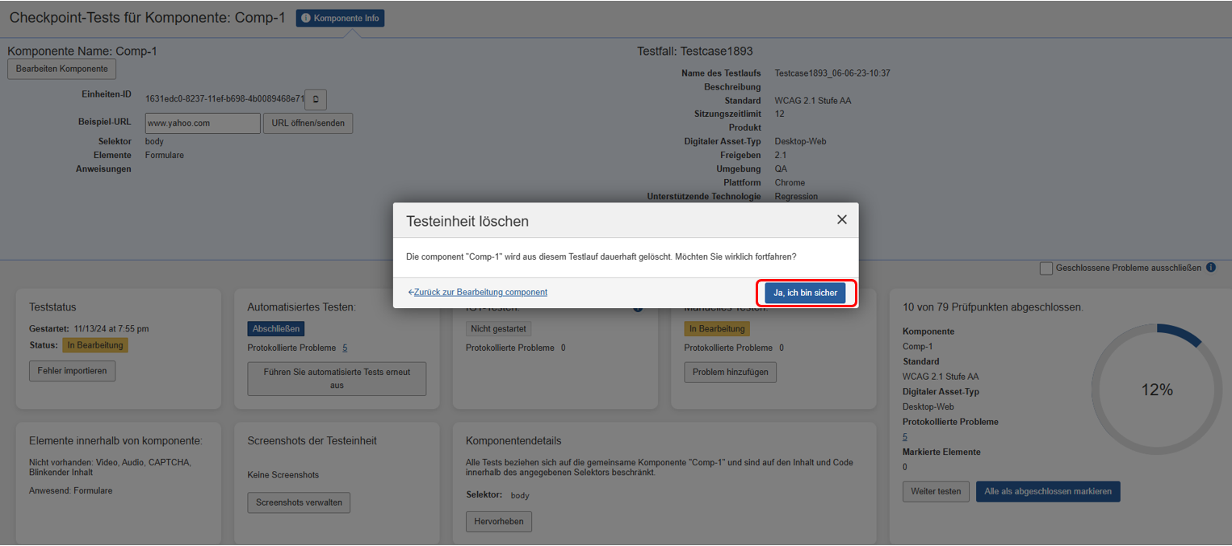
Task: Tick the Geschlossene Probleme ausschließen checkbox
Action: tap(1046, 268)
